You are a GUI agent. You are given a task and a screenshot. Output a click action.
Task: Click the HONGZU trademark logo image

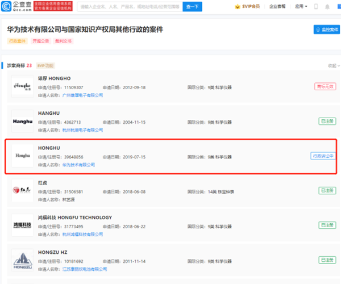coord(23,259)
